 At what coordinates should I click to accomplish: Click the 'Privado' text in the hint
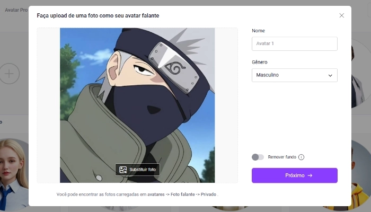(208, 195)
